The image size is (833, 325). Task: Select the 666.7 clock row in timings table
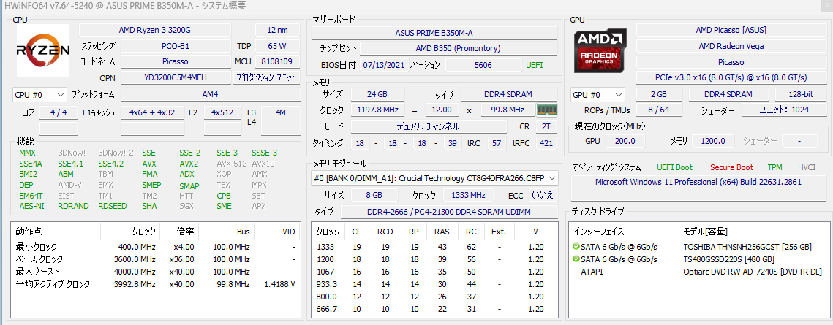pos(434,310)
